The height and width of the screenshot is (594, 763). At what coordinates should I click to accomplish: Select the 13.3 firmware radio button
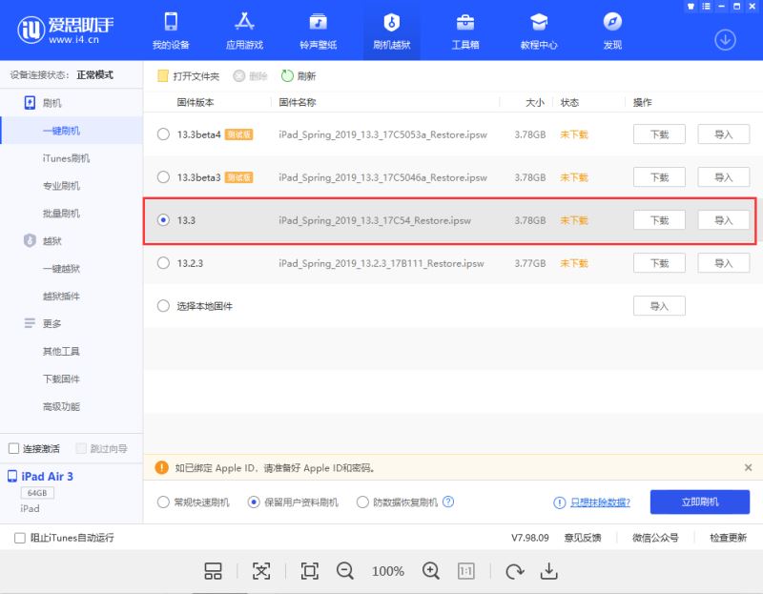pyautogui.click(x=163, y=220)
